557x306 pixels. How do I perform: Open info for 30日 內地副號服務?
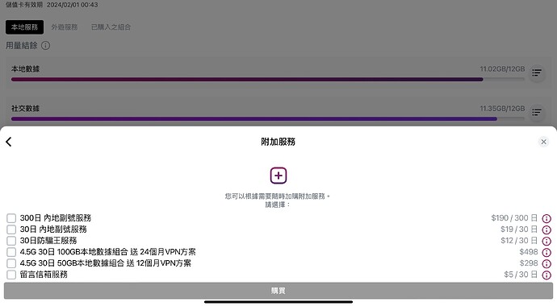point(547,229)
